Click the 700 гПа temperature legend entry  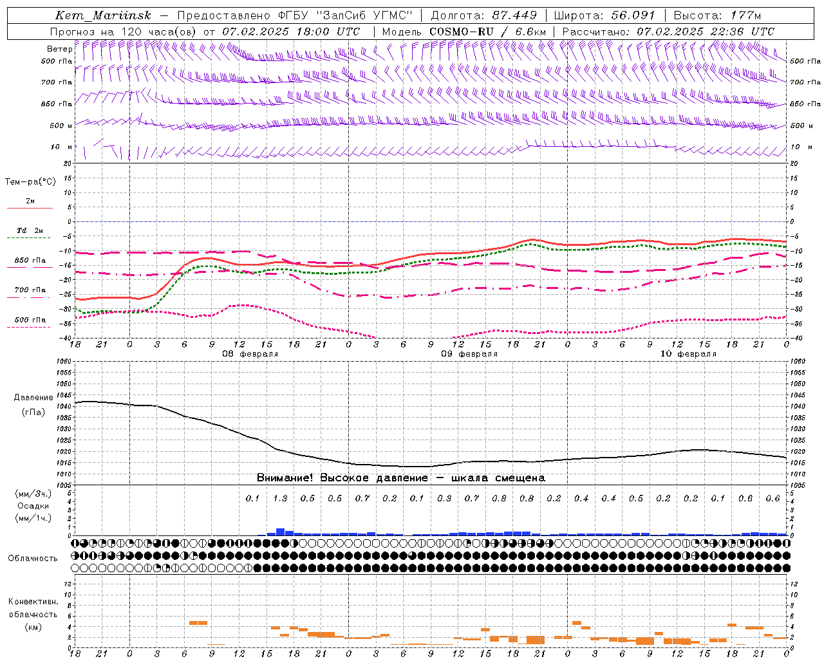(30, 290)
